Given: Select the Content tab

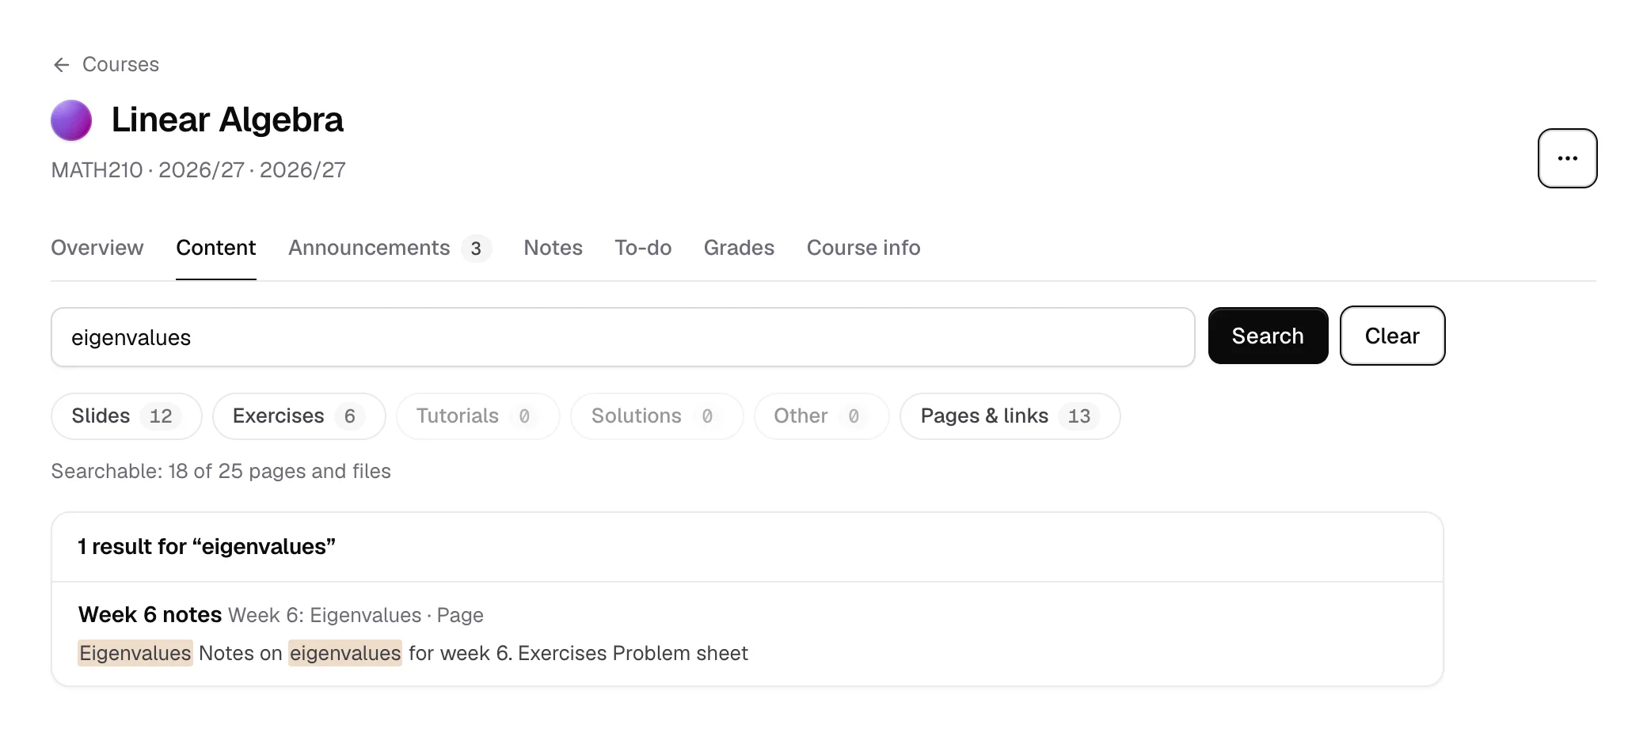Looking at the screenshot, I should click(x=216, y=248).
